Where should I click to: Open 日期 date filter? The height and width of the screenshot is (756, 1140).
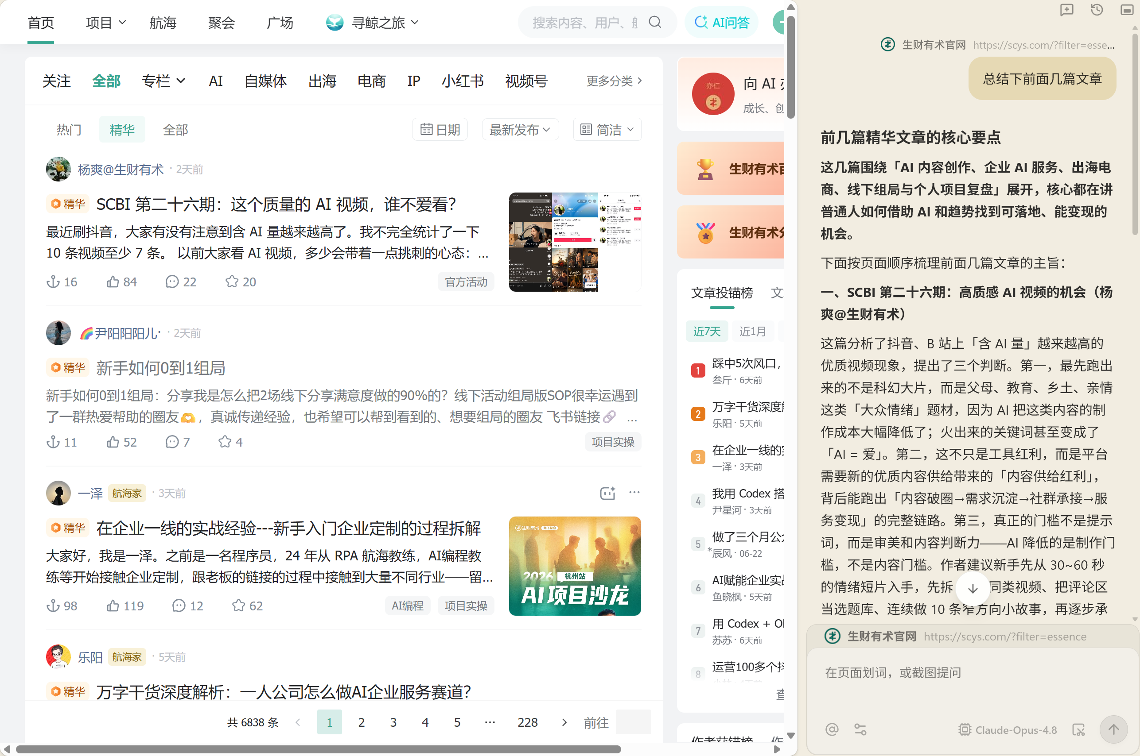coord(440,130)
